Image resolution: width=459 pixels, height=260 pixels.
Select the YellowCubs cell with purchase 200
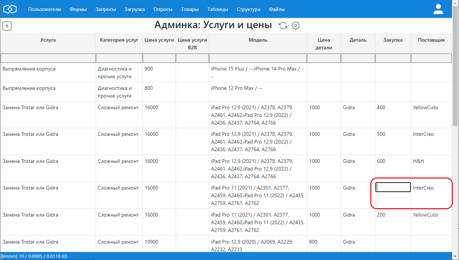click(x=432, y=222)
